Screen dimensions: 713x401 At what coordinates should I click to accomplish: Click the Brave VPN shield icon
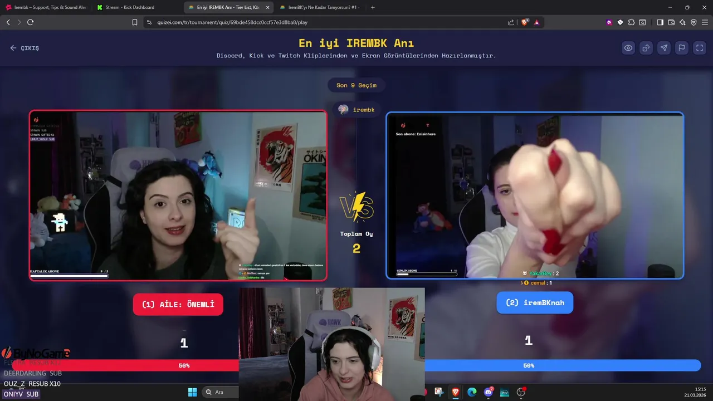pyautogui.click(x=694, y=22)
